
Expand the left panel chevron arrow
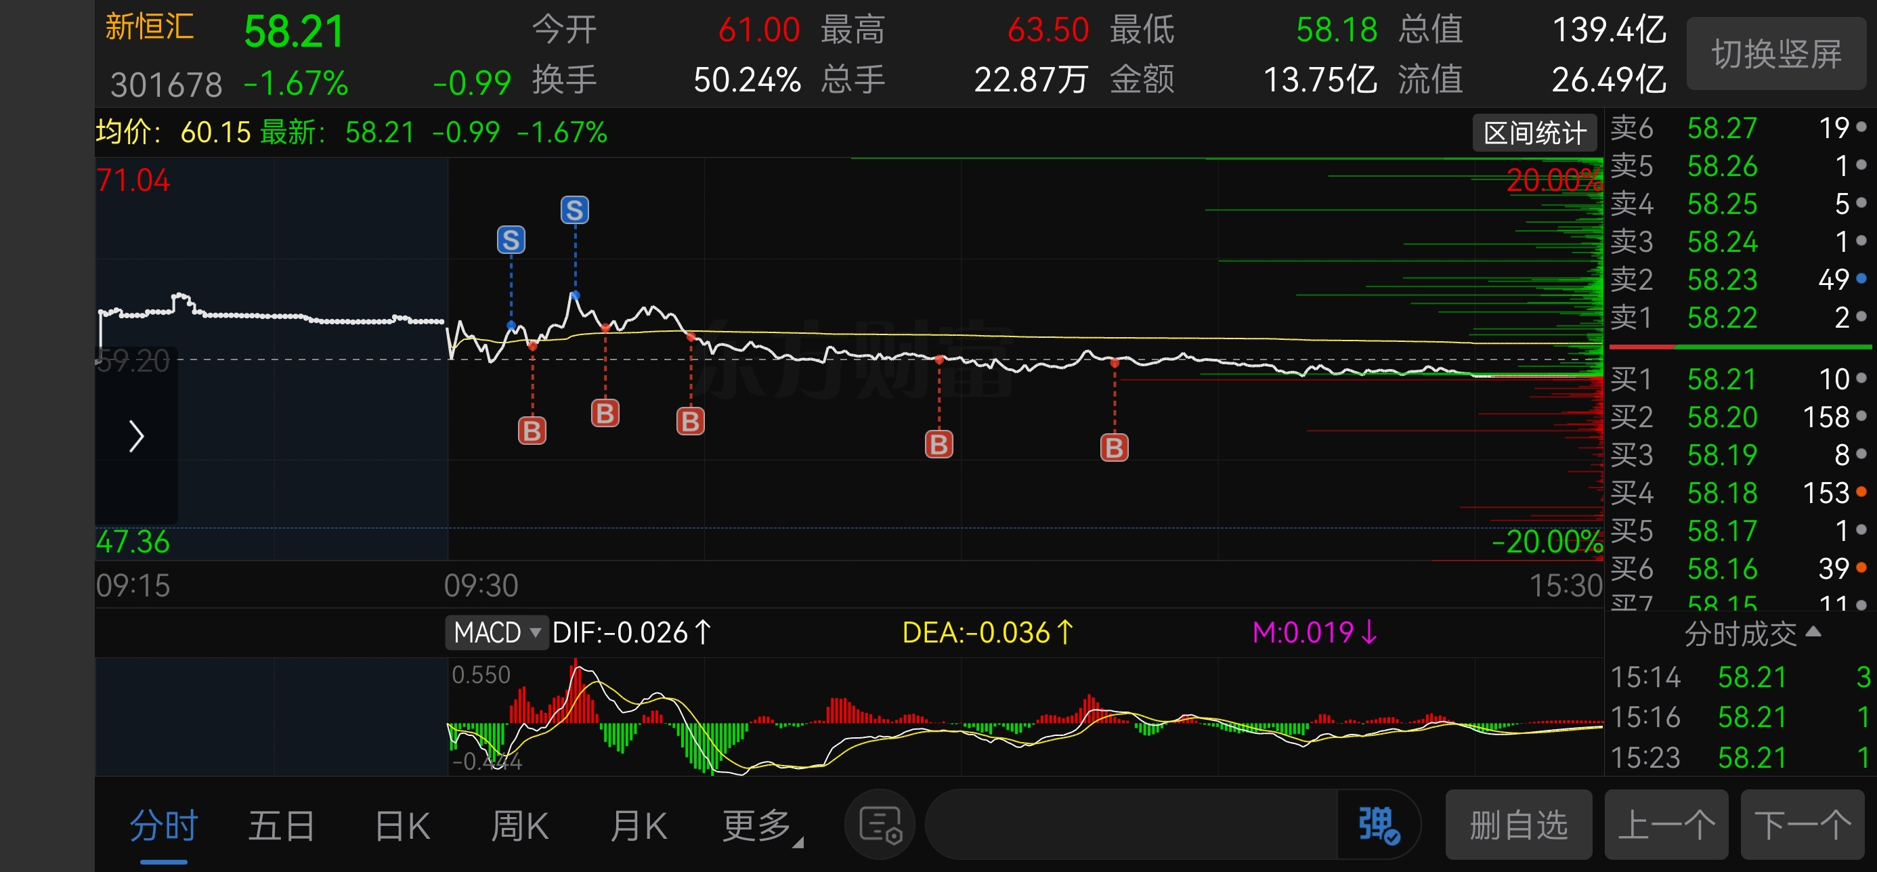136,435
